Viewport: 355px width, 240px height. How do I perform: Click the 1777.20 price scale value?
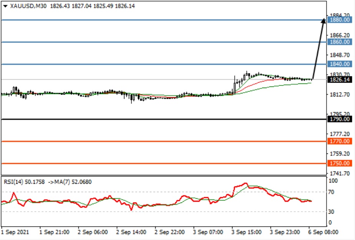click(340, 134)
